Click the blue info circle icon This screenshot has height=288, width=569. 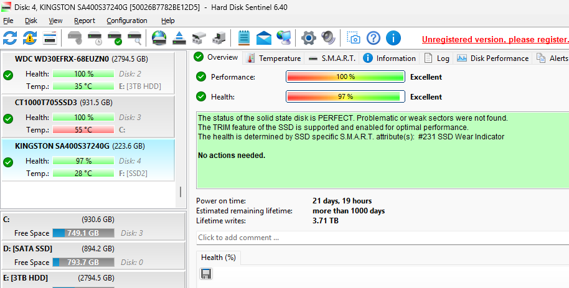click(x=393, y=38)
